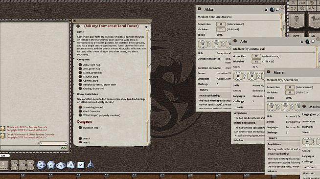Click the modifier stack box showing 0
The width and height of the screenshot is (320, 179).
pyautogui.click(x=4, y=165)
